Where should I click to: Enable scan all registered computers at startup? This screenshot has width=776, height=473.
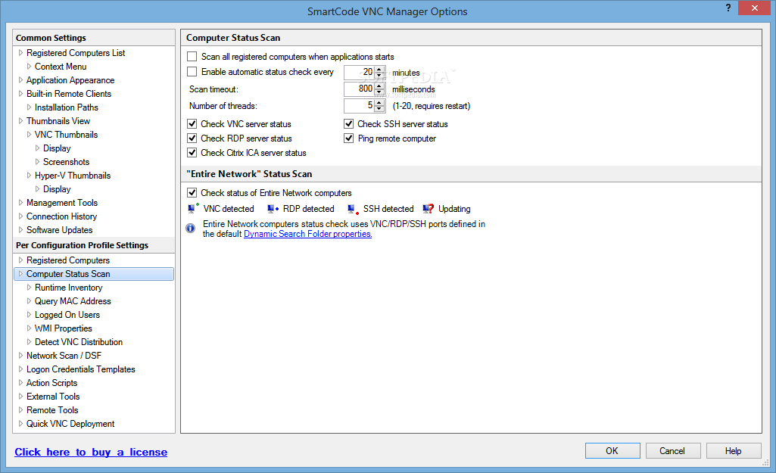coord(192,57)
